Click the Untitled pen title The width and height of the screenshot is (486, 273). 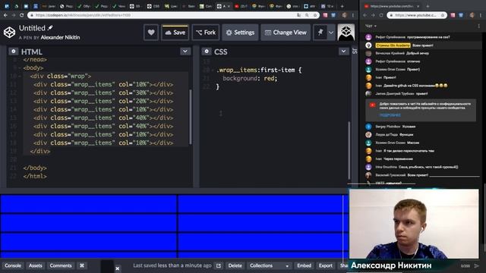[x=32, y=28]
